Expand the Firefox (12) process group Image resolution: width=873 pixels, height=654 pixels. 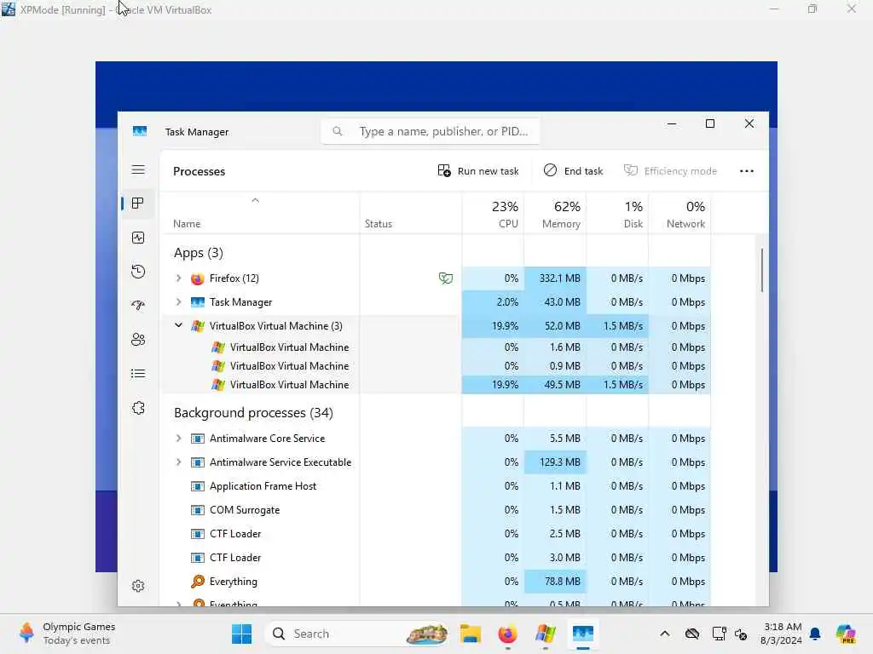point(178,278)
